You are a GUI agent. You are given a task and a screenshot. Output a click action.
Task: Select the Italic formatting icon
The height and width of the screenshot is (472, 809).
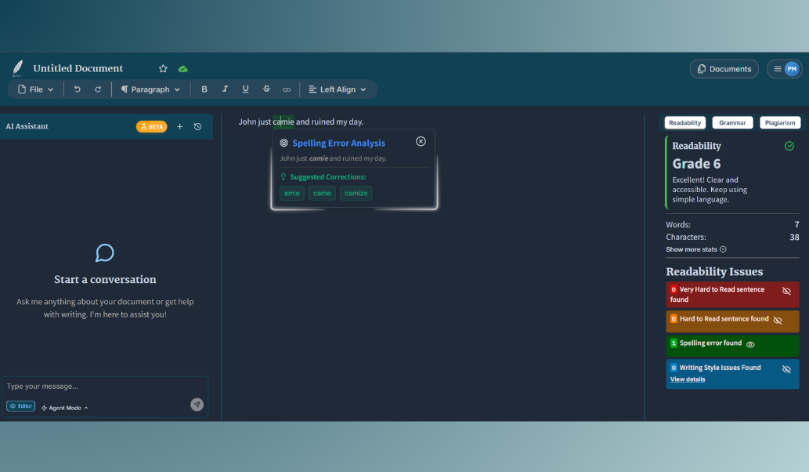[x=225, y=89]
